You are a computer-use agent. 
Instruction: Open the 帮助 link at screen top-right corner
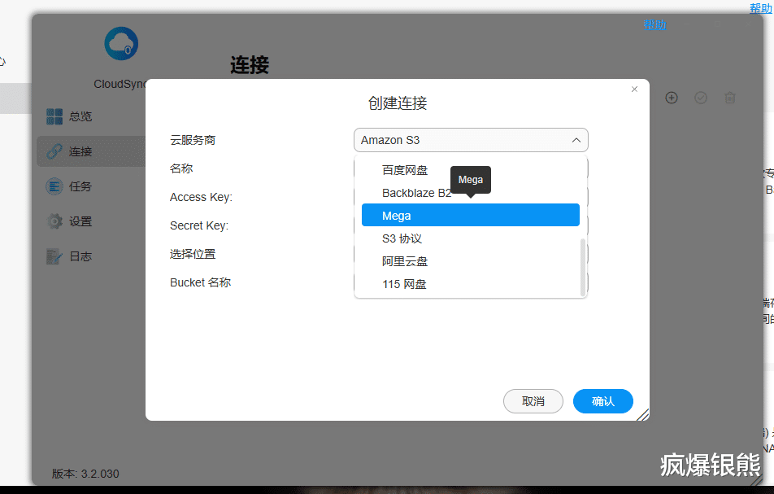click(761, 8)
